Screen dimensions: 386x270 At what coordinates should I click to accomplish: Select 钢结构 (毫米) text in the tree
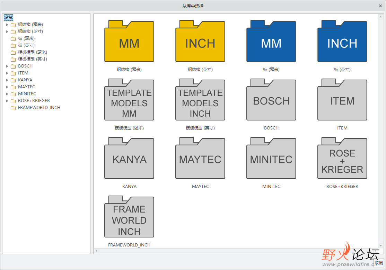pos(30,25)
